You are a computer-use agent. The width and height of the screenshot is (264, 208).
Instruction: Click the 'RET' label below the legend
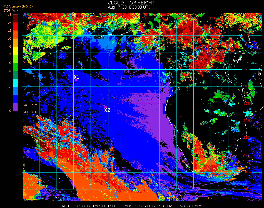26,112
